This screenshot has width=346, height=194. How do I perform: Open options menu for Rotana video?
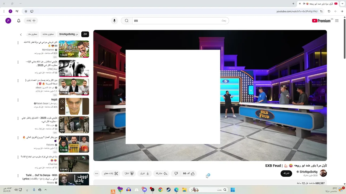[18, 176]
